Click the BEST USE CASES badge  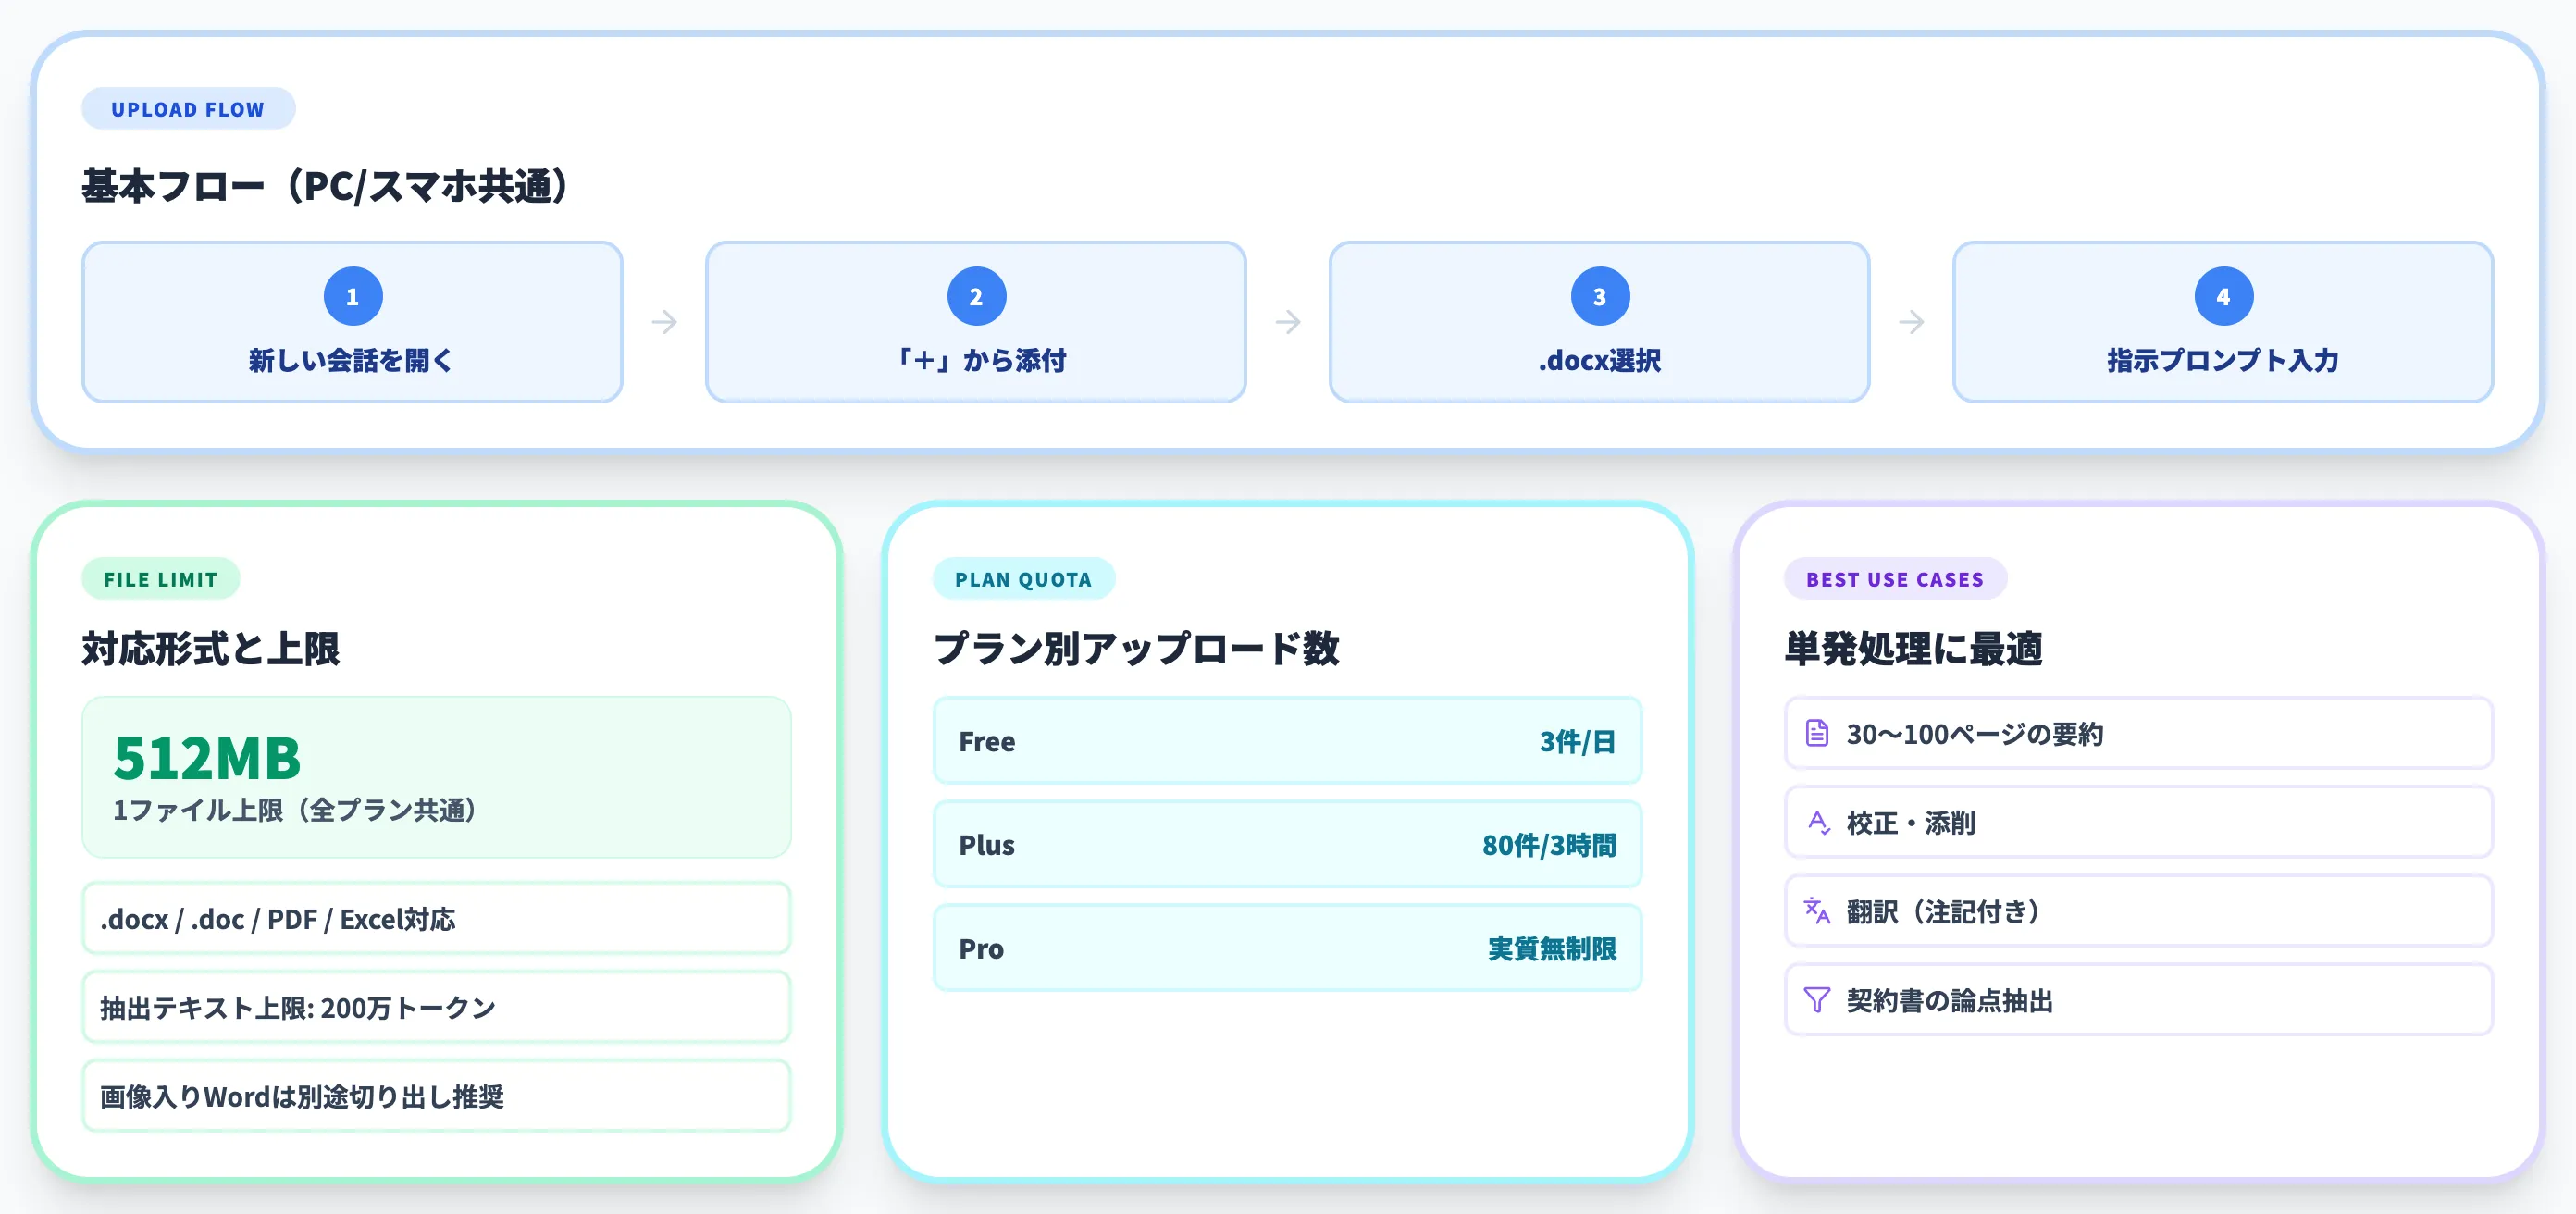(1895, 579)
